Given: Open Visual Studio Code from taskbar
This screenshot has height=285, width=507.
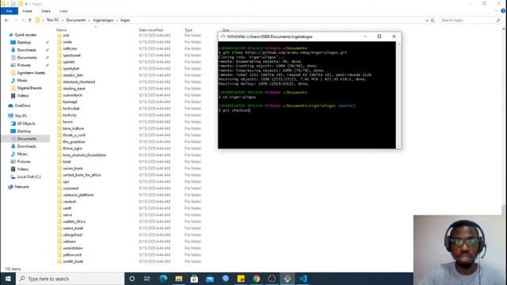Looking at the screenshot, I should click(x=303, y=279).
